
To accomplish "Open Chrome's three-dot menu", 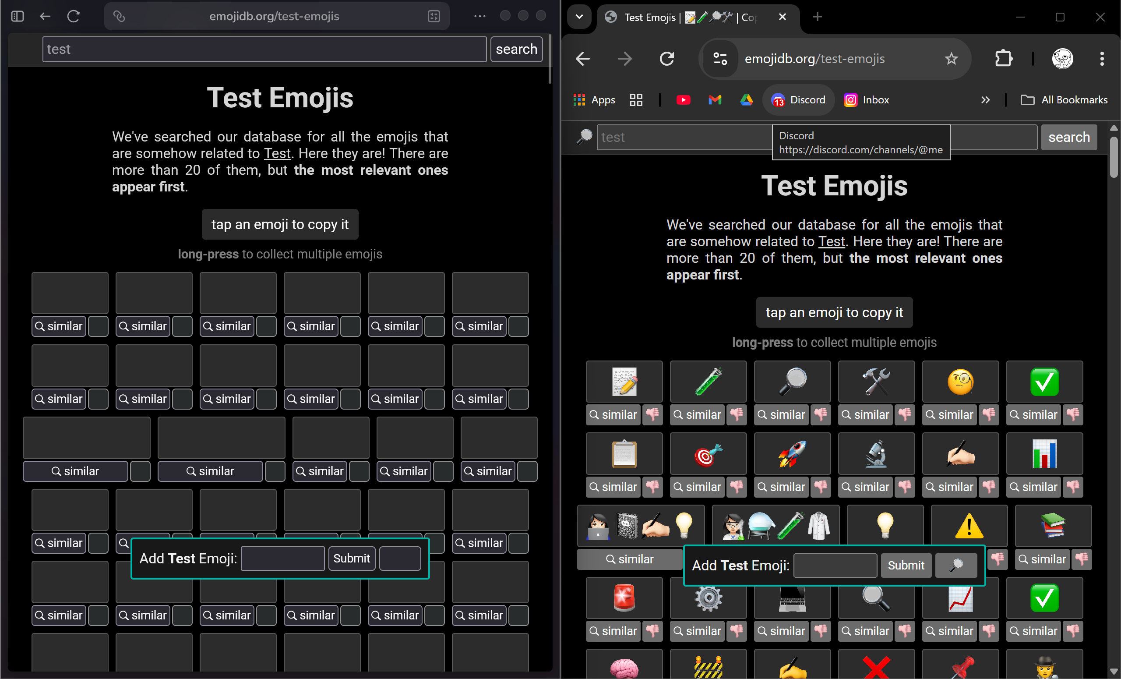I will click(x=1101, y=59).
